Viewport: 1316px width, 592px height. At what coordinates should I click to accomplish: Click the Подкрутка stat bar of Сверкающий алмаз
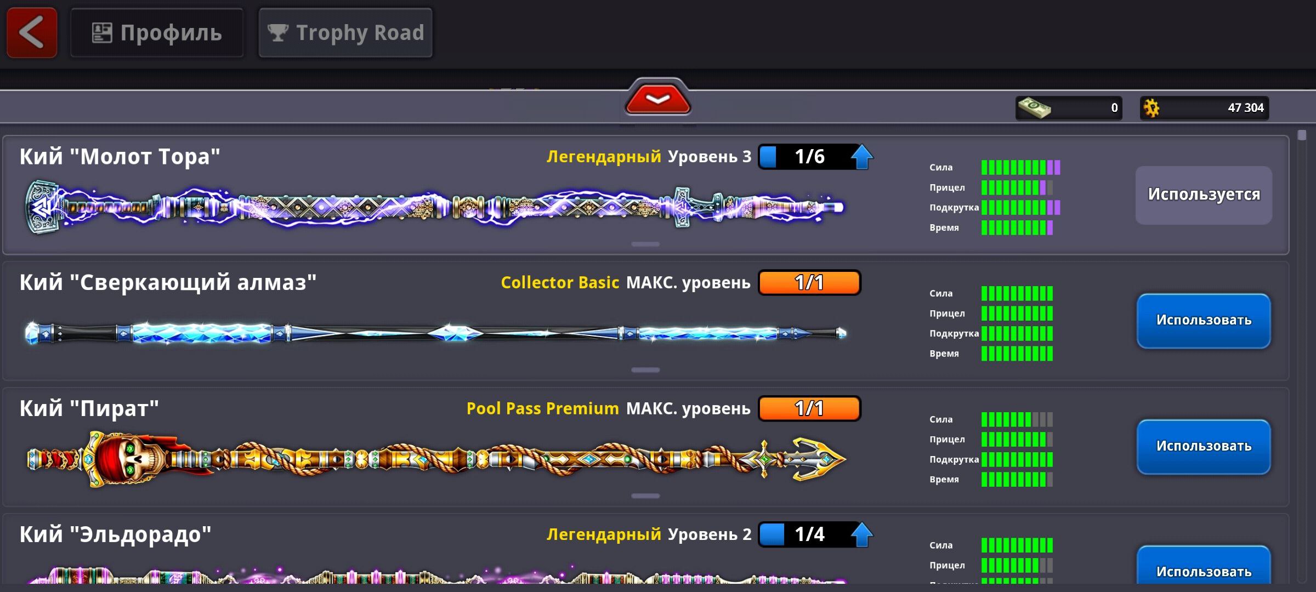(x=1017, y=333)
